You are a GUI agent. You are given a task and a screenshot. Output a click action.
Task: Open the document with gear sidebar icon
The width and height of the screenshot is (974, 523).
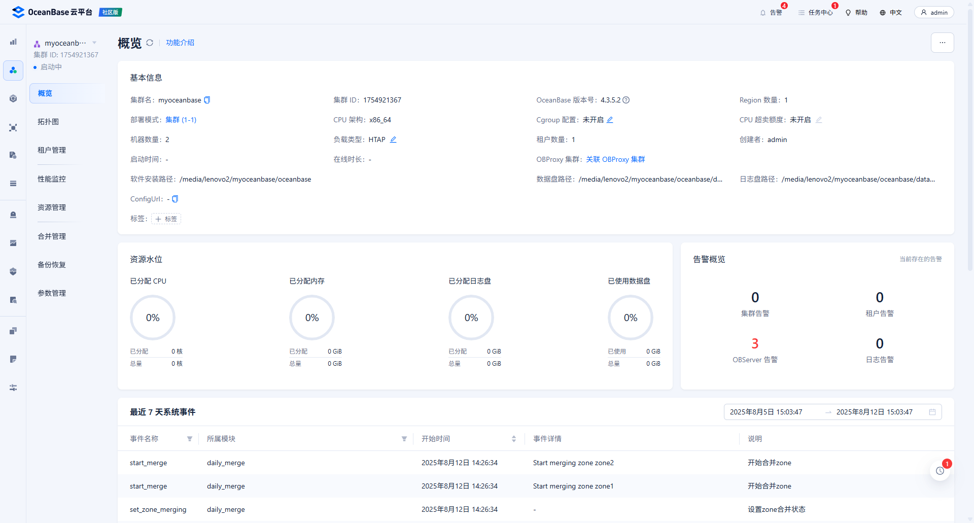tap(13, 155)
